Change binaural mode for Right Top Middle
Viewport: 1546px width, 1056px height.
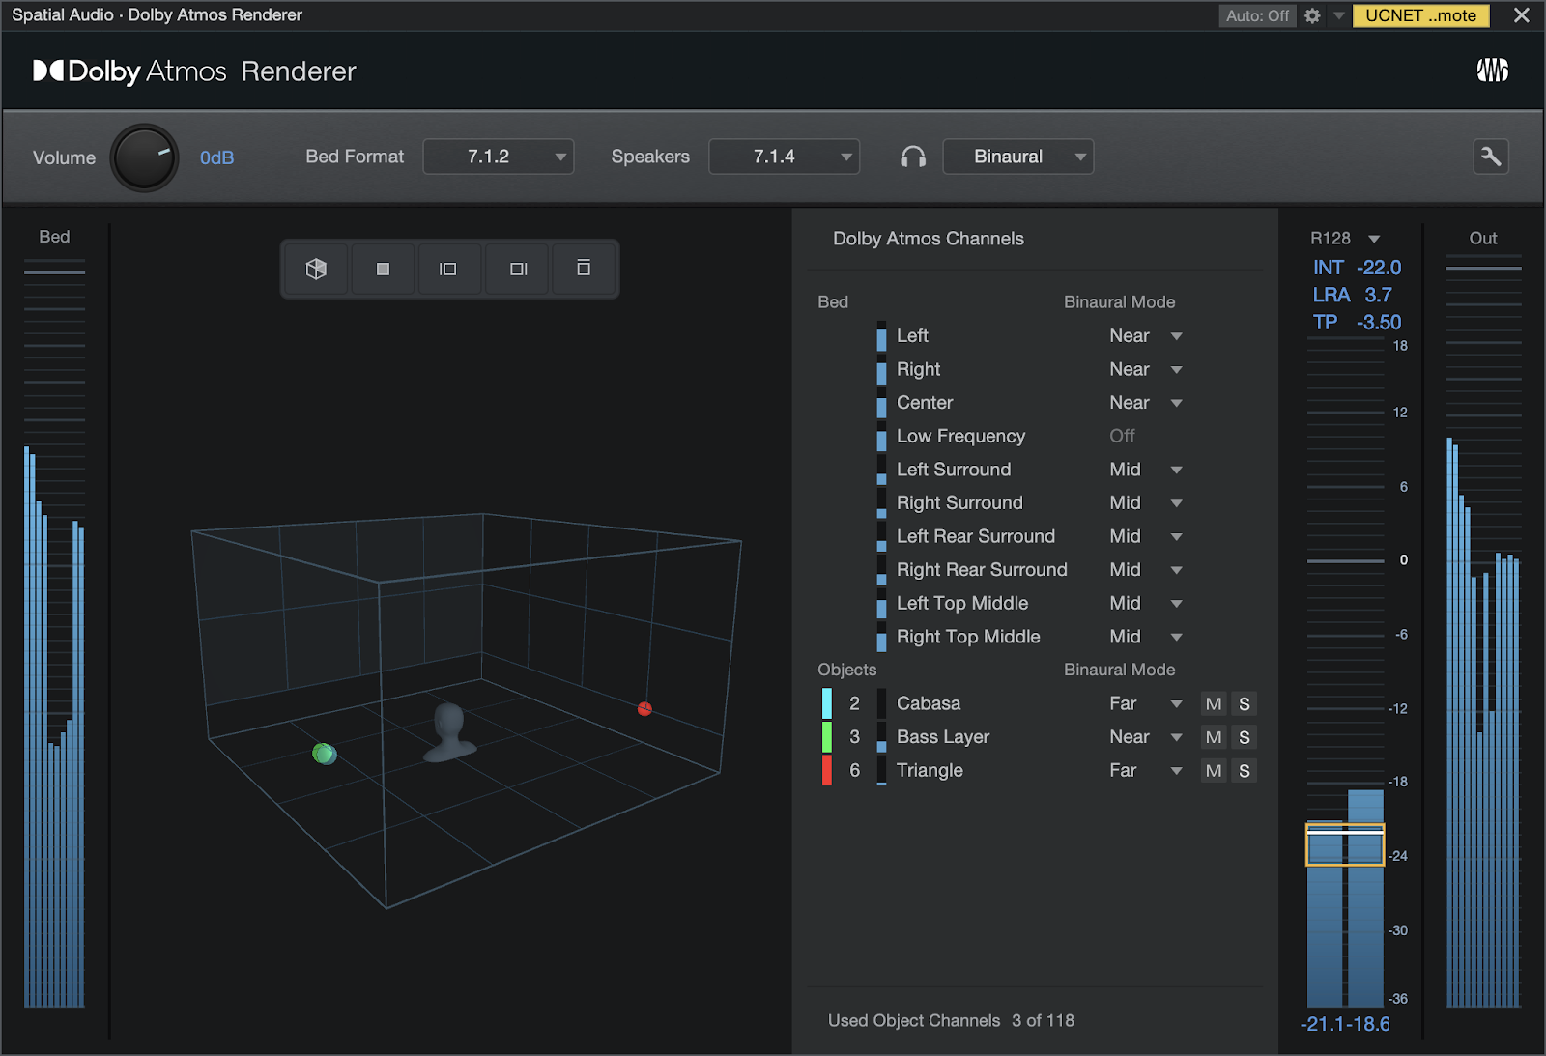[x=1146, y=637]
